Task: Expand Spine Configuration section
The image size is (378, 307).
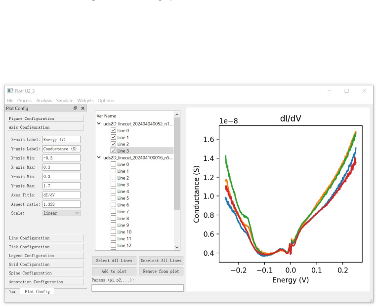Action: click(45, 273)
